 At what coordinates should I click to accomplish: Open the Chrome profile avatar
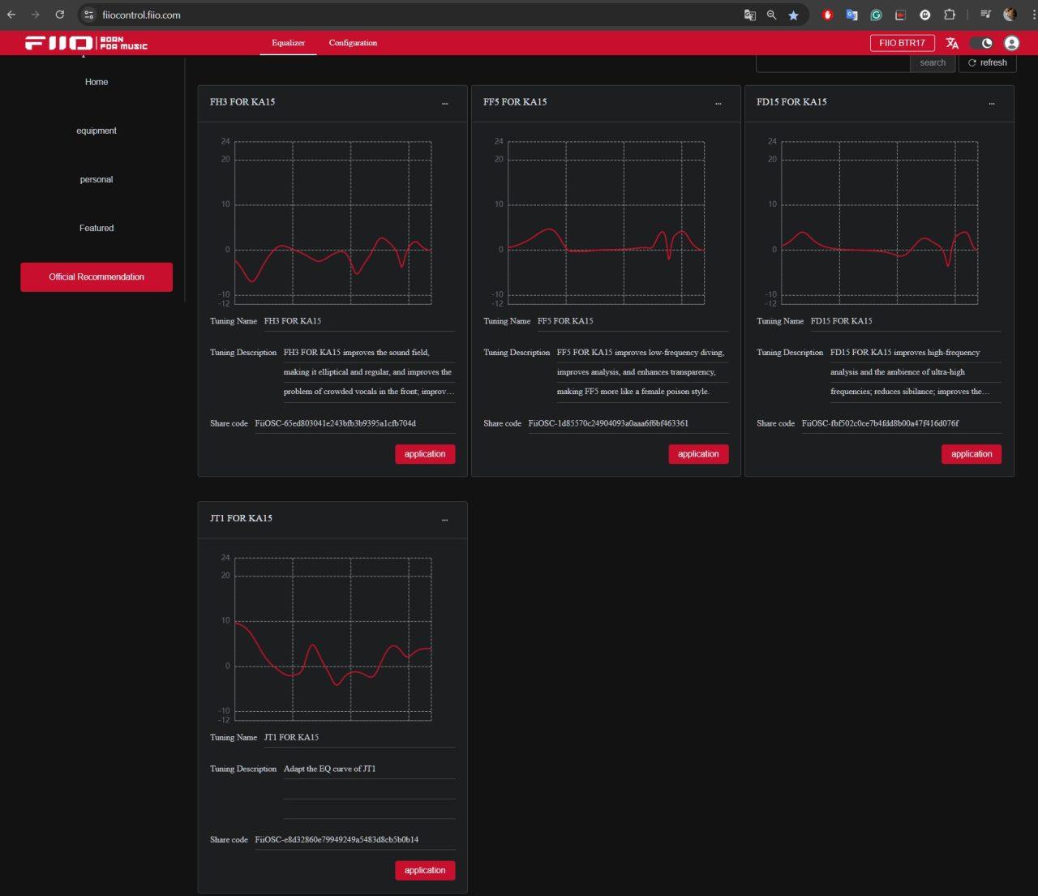click(1010, 15)
